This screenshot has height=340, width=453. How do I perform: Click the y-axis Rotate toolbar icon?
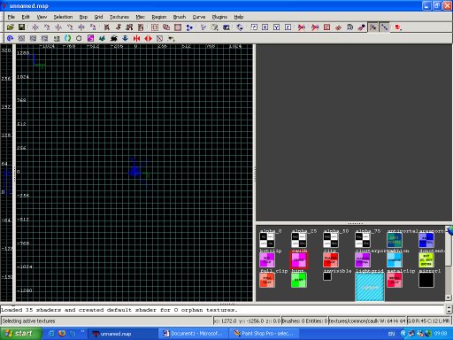click(x=70, y=27)
